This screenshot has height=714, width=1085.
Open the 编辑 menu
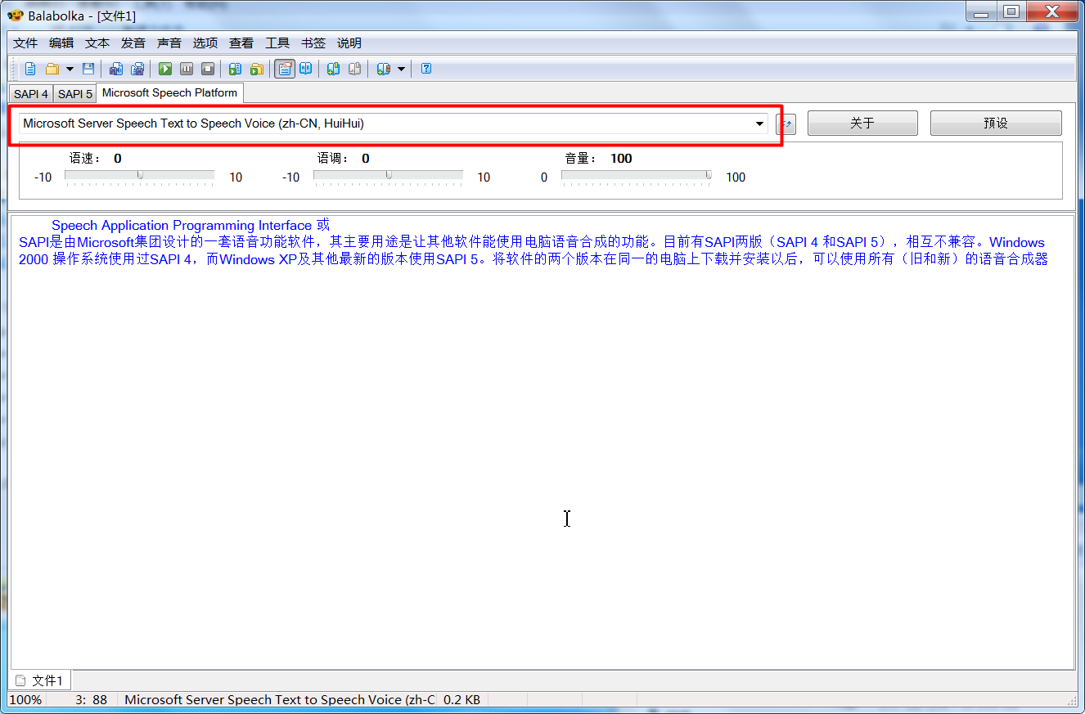61,43
